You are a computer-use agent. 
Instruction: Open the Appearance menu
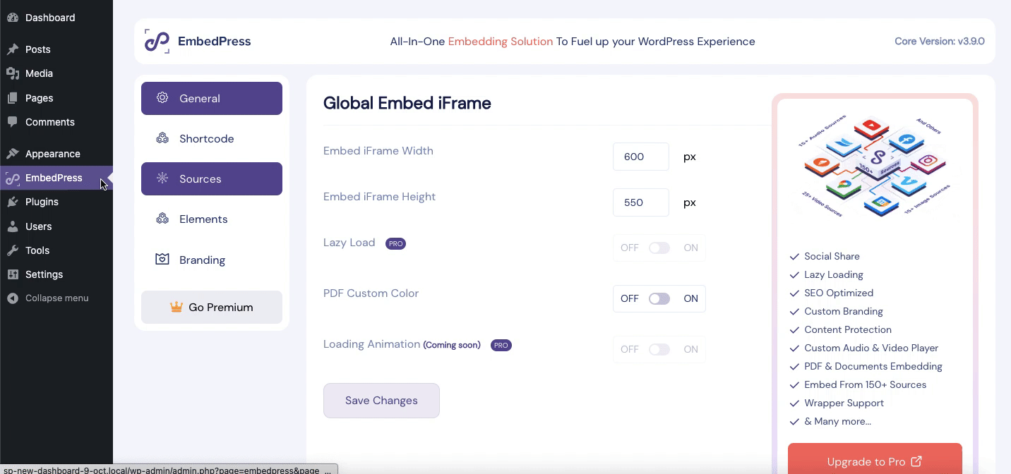pos(56,154)
